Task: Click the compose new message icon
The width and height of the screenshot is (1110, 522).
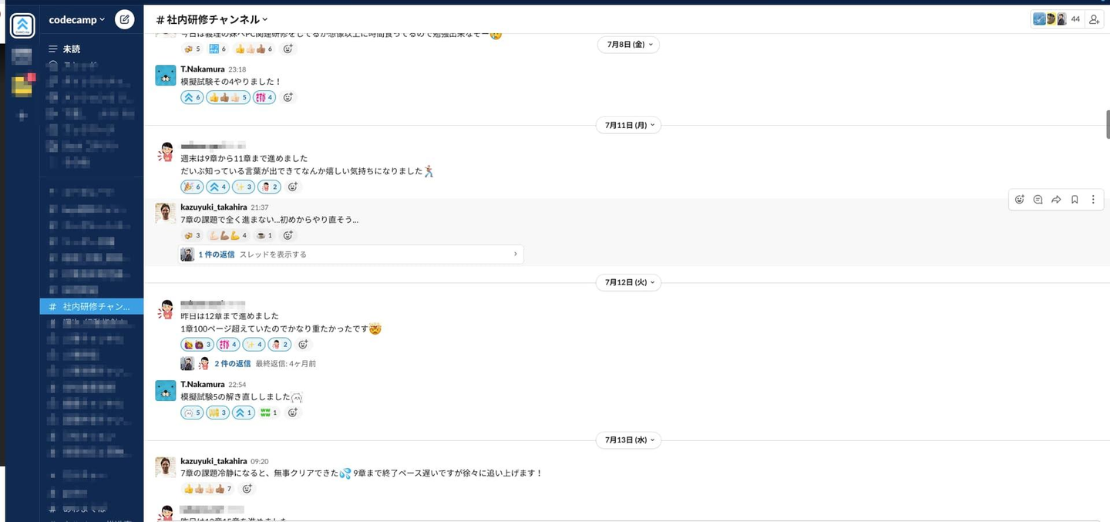Action: (124, 20)
